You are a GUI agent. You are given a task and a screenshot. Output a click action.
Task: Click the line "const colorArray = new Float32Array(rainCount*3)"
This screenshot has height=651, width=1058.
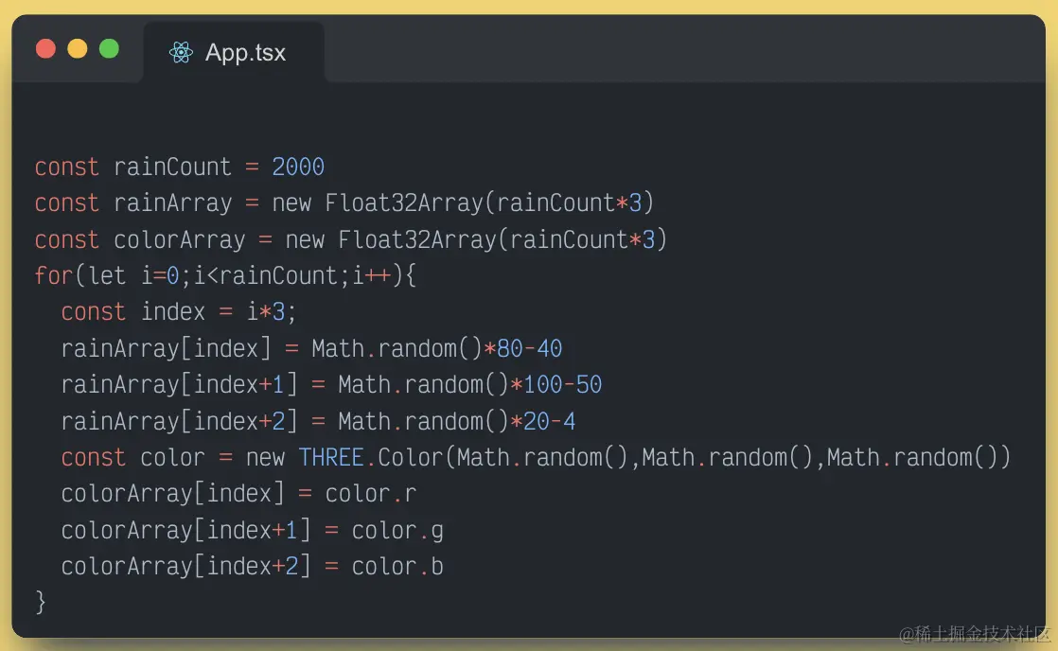(x=351, y=239)
